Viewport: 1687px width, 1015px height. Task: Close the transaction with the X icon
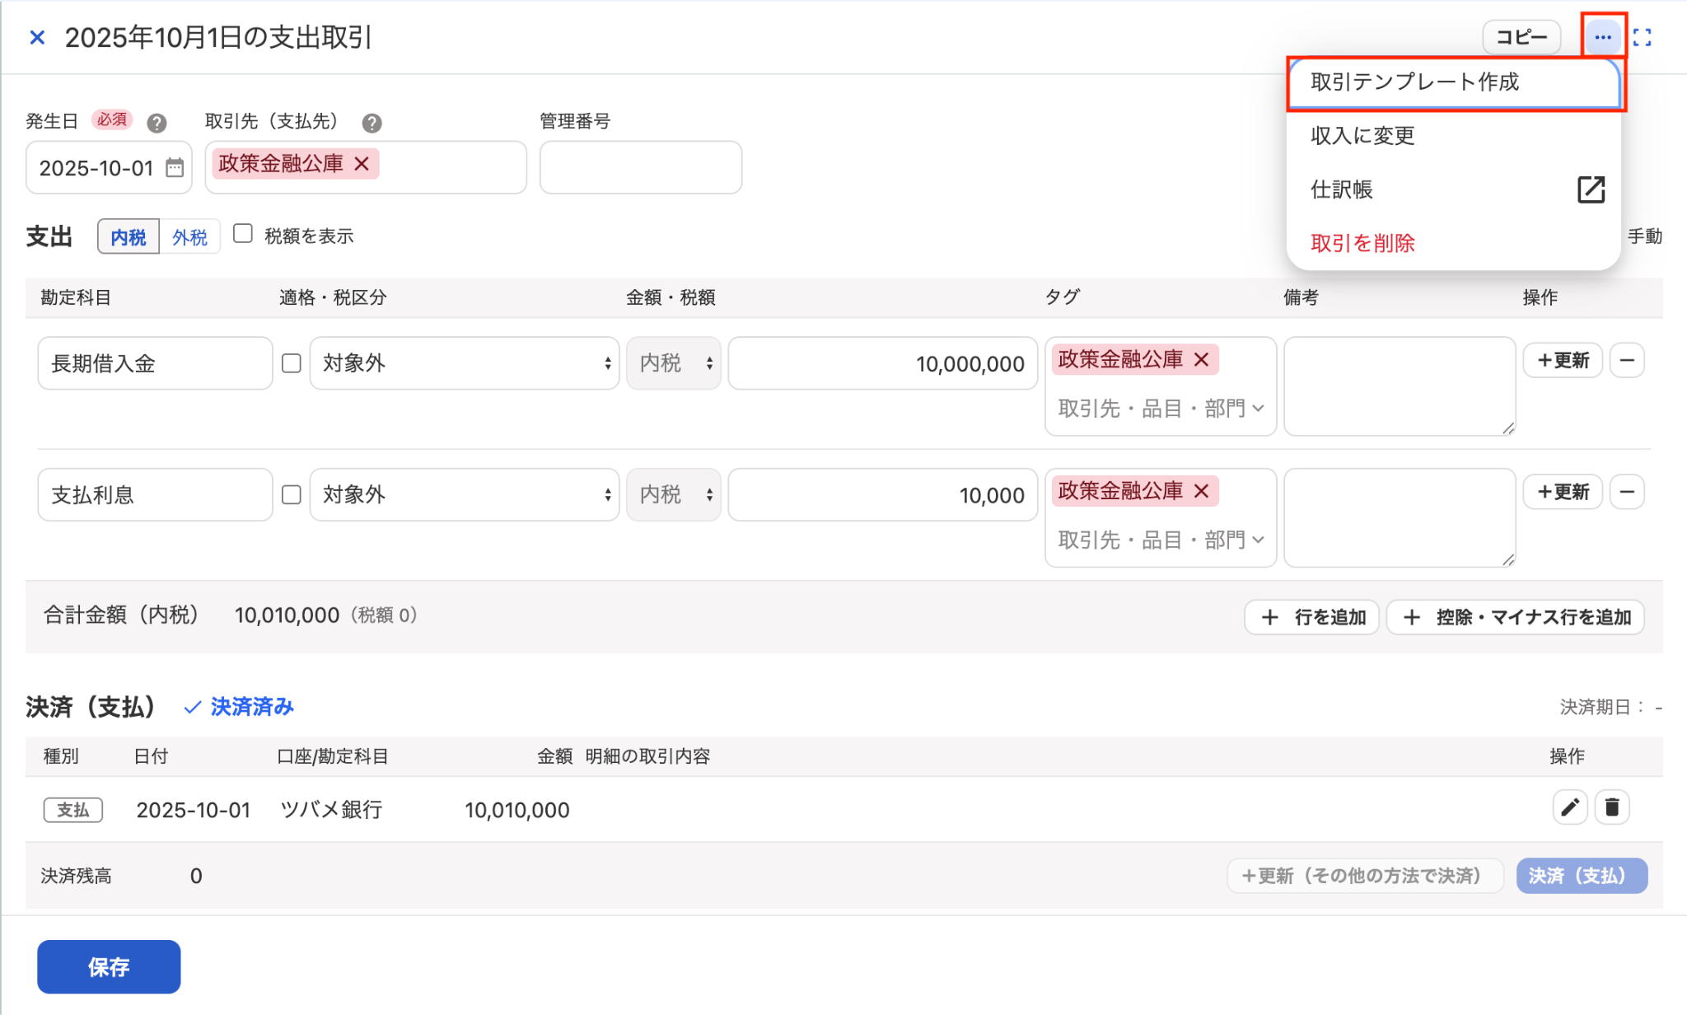37,37
